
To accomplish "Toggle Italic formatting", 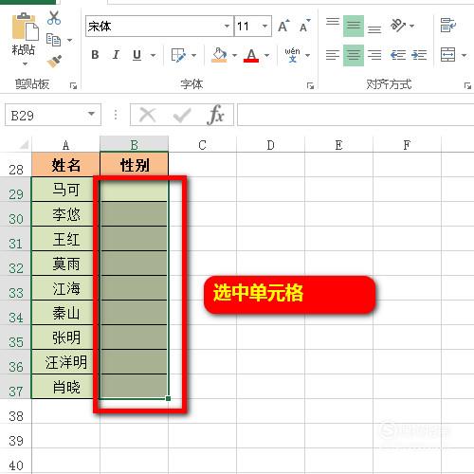I will click(116, 55).
